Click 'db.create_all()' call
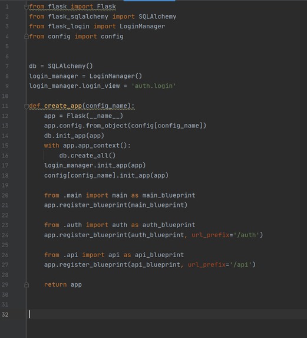Image resolution: width=307 pixels, height=338 pixels. [x=87, y=155]
